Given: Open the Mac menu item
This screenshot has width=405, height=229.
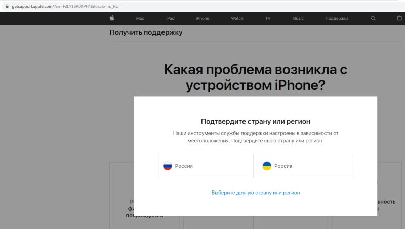Looking at the screenshot, I should [x=140, y=18].
